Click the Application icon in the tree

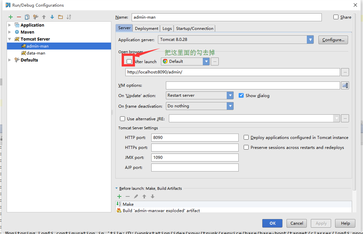[x=17, y=25]
